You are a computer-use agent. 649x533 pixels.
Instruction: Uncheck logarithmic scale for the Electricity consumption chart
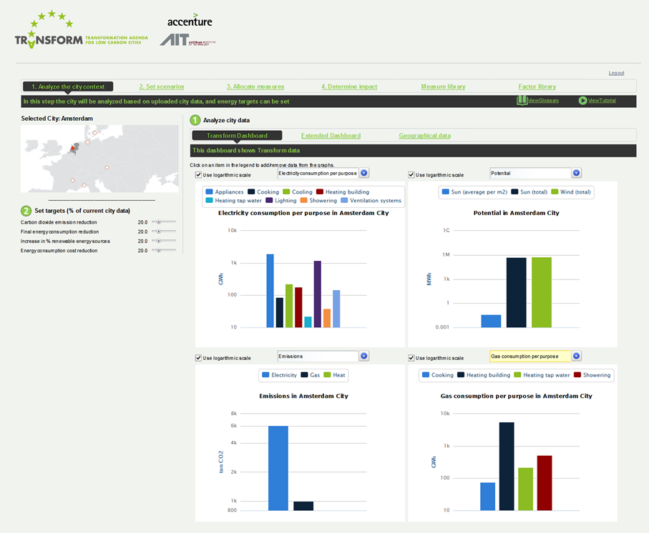coord(199,175)
